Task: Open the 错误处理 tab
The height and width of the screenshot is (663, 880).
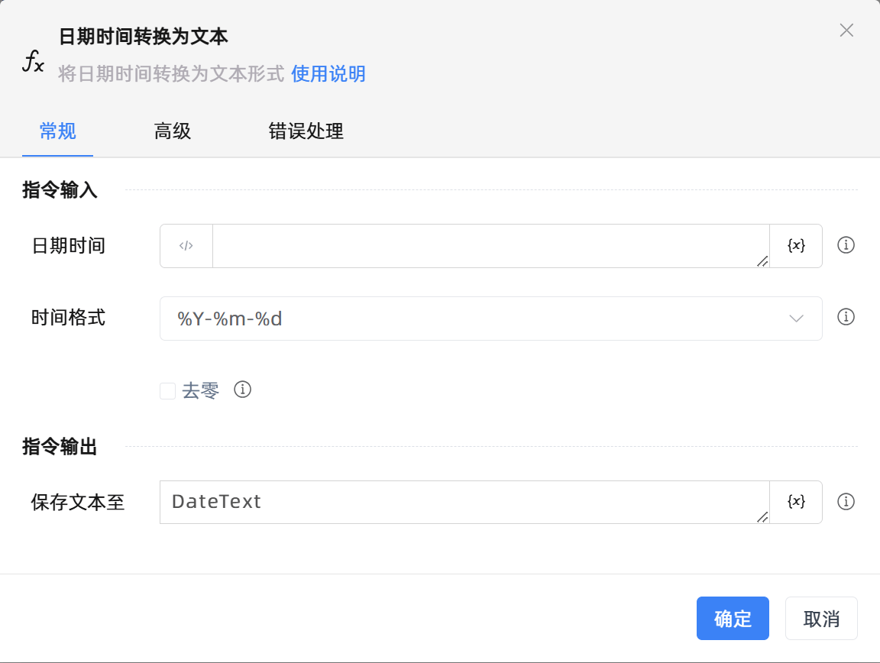Action: (306, 131)
